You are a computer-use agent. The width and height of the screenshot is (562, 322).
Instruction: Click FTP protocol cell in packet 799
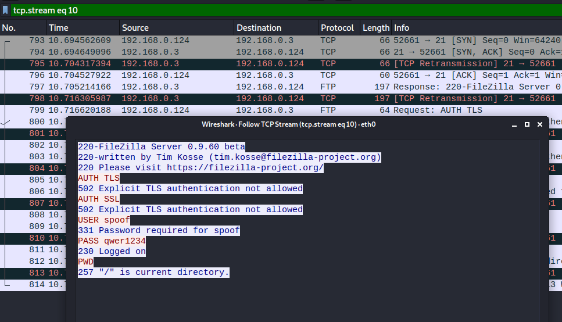pyautogui.click(x=328, y=110)
